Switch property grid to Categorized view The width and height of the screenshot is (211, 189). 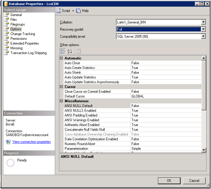63,51
